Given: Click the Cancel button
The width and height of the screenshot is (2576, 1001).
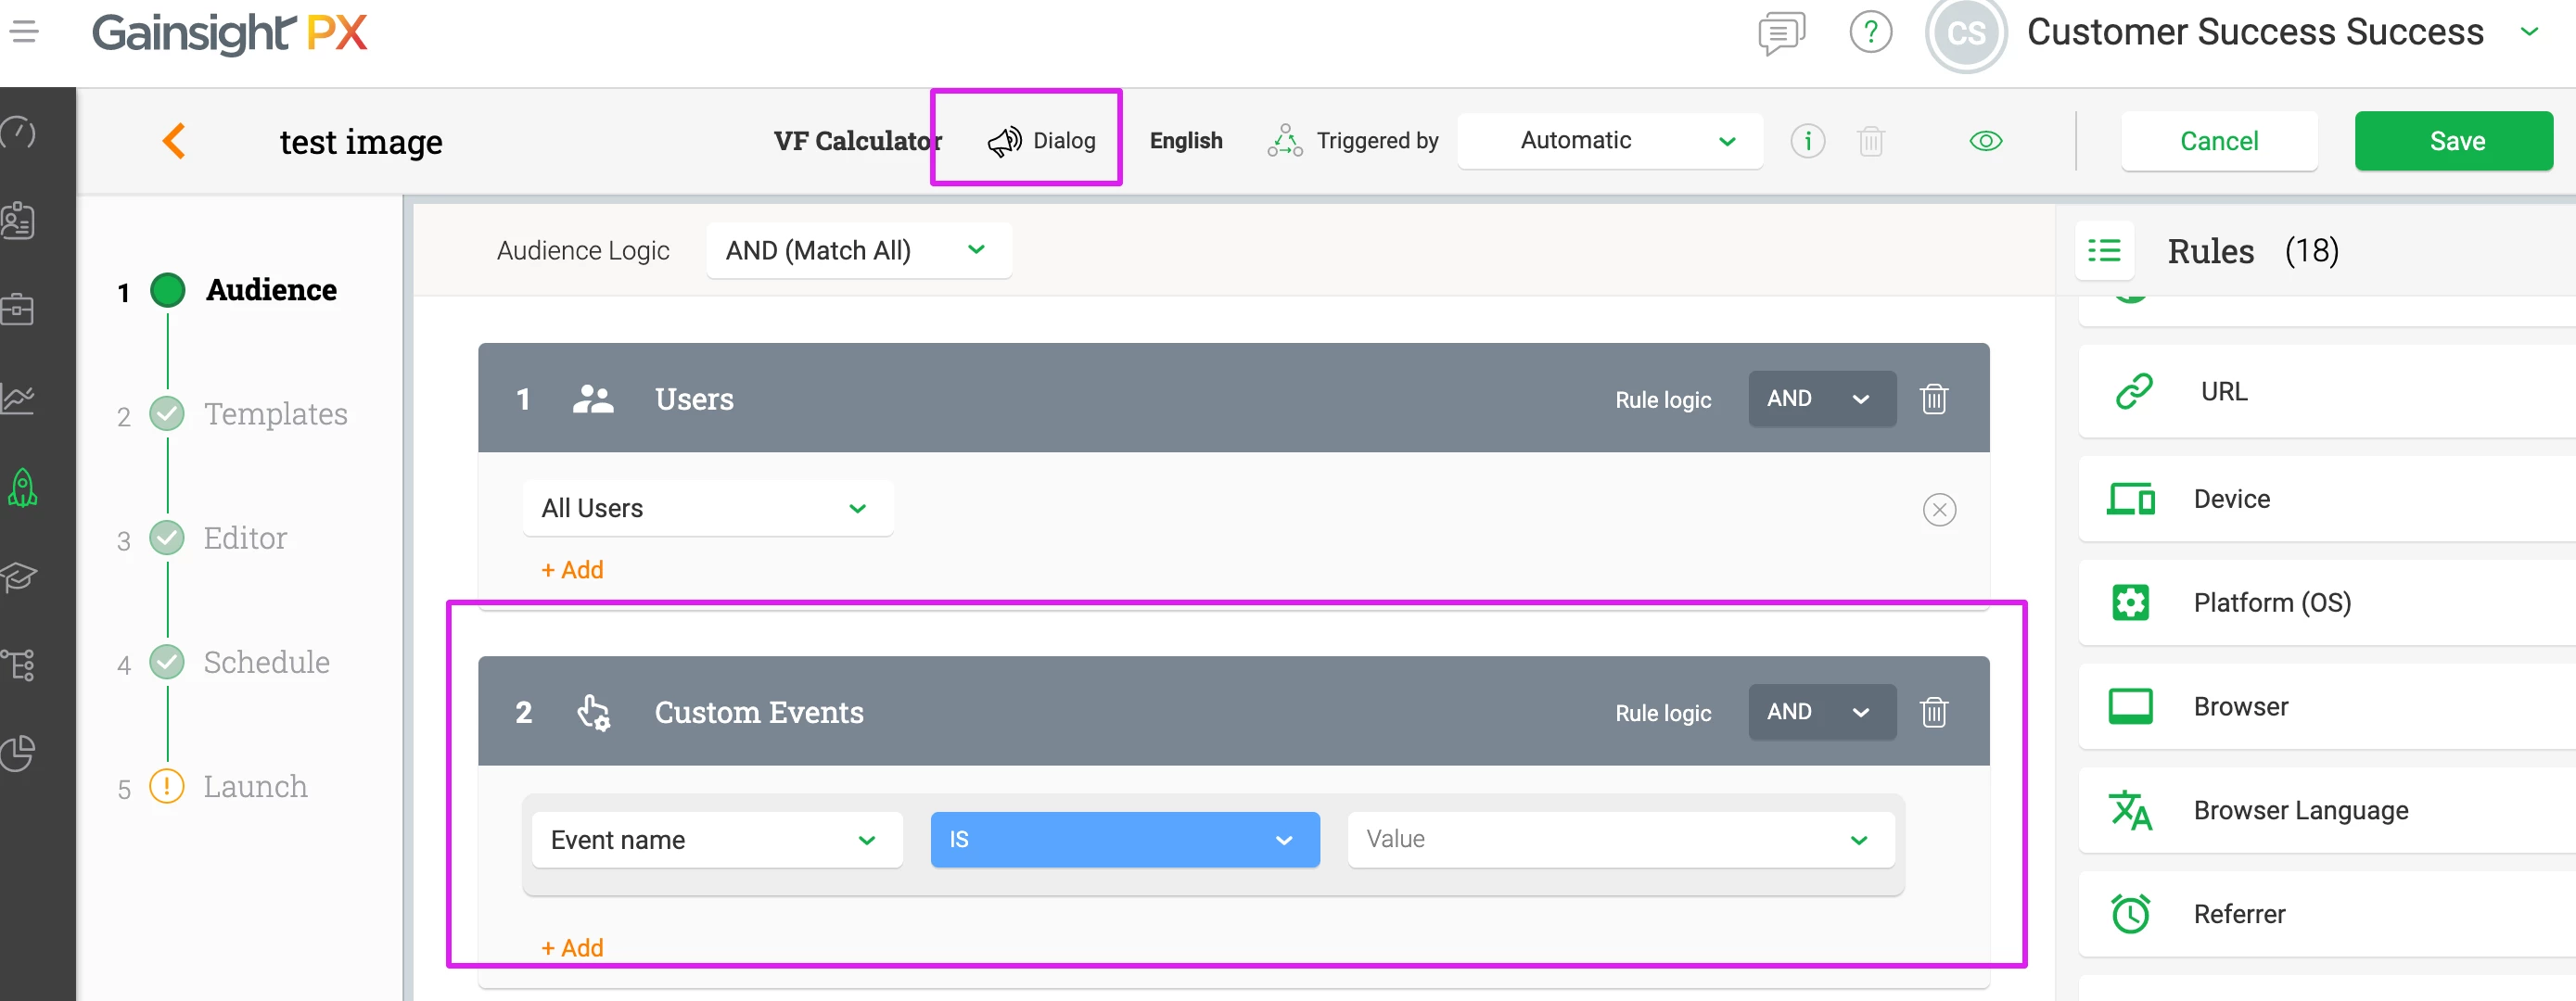Looking at the screenshot, I should 2219,141.
